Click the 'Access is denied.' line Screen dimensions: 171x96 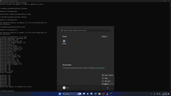pos(6,73)
